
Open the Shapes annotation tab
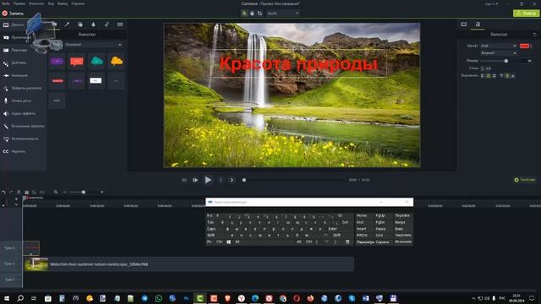(80, 24)
